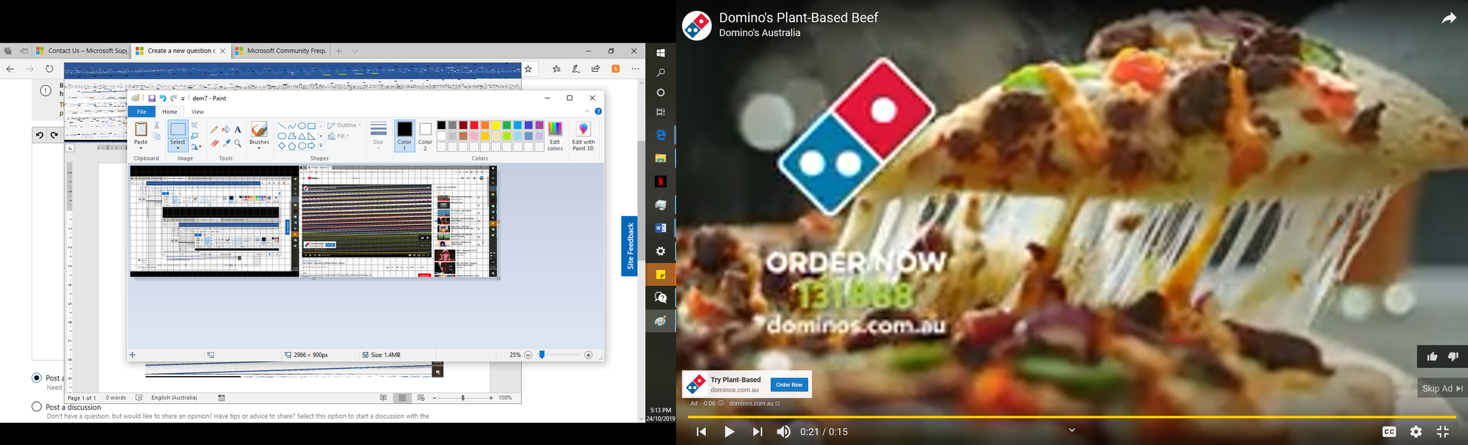
Task: Click the Zoom in plus button in Paint
Action: [x=588, y=355]
